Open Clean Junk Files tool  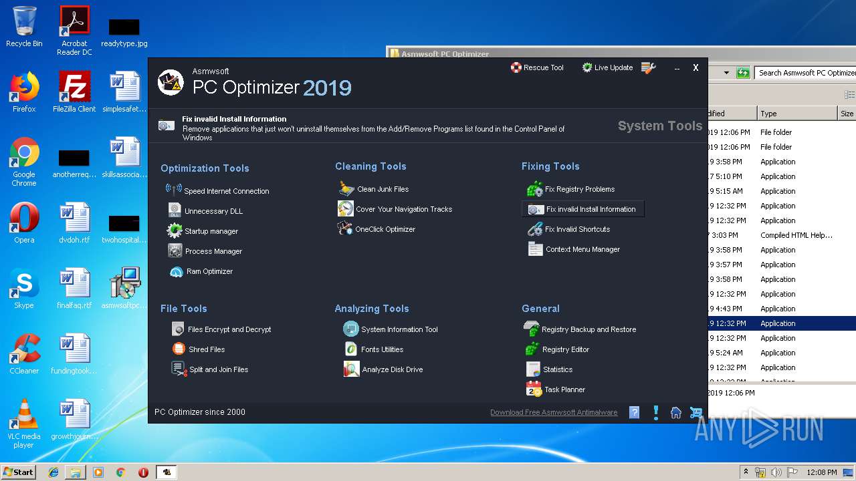click(x=373, y=189)
